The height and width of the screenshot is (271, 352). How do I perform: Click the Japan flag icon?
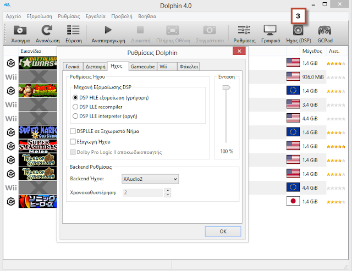pos(293,201)
